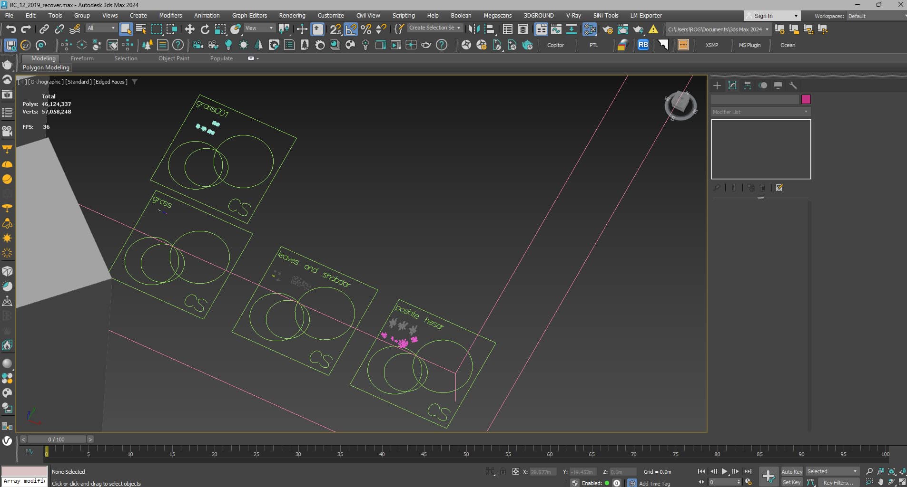Open the Utilities wrench panel icon
Screen dimensions: 907x487
793,86
